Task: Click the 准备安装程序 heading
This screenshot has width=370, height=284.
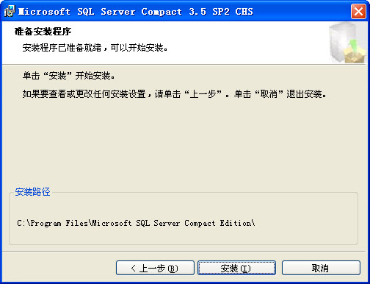Action: 43,32
